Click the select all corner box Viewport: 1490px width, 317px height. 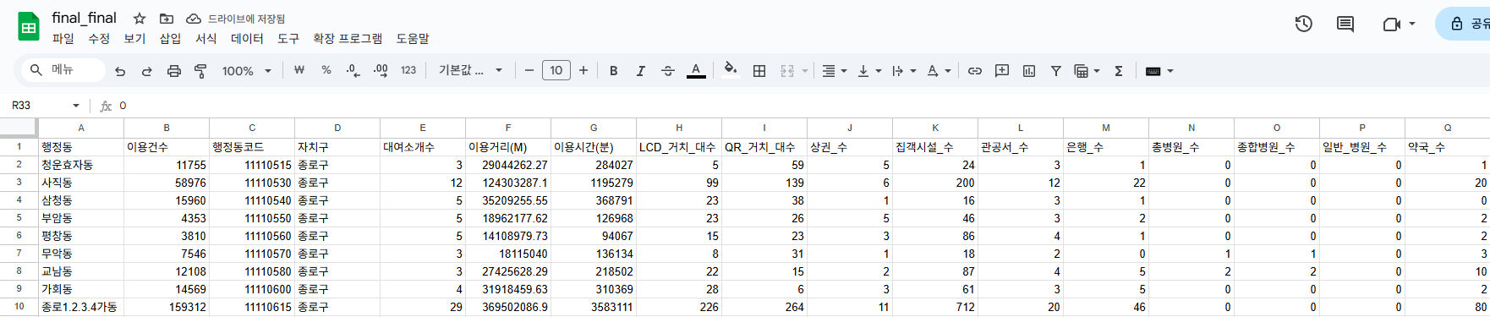coord(19,128)
